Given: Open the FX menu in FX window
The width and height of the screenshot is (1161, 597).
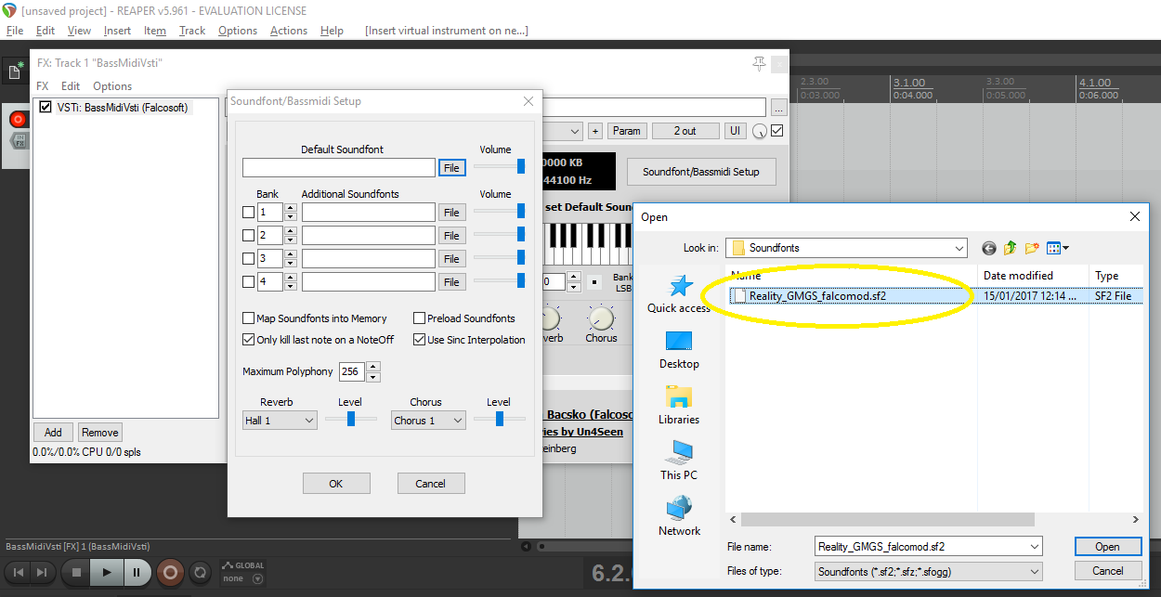Looking at the screenshot, I should pos(43,86).
